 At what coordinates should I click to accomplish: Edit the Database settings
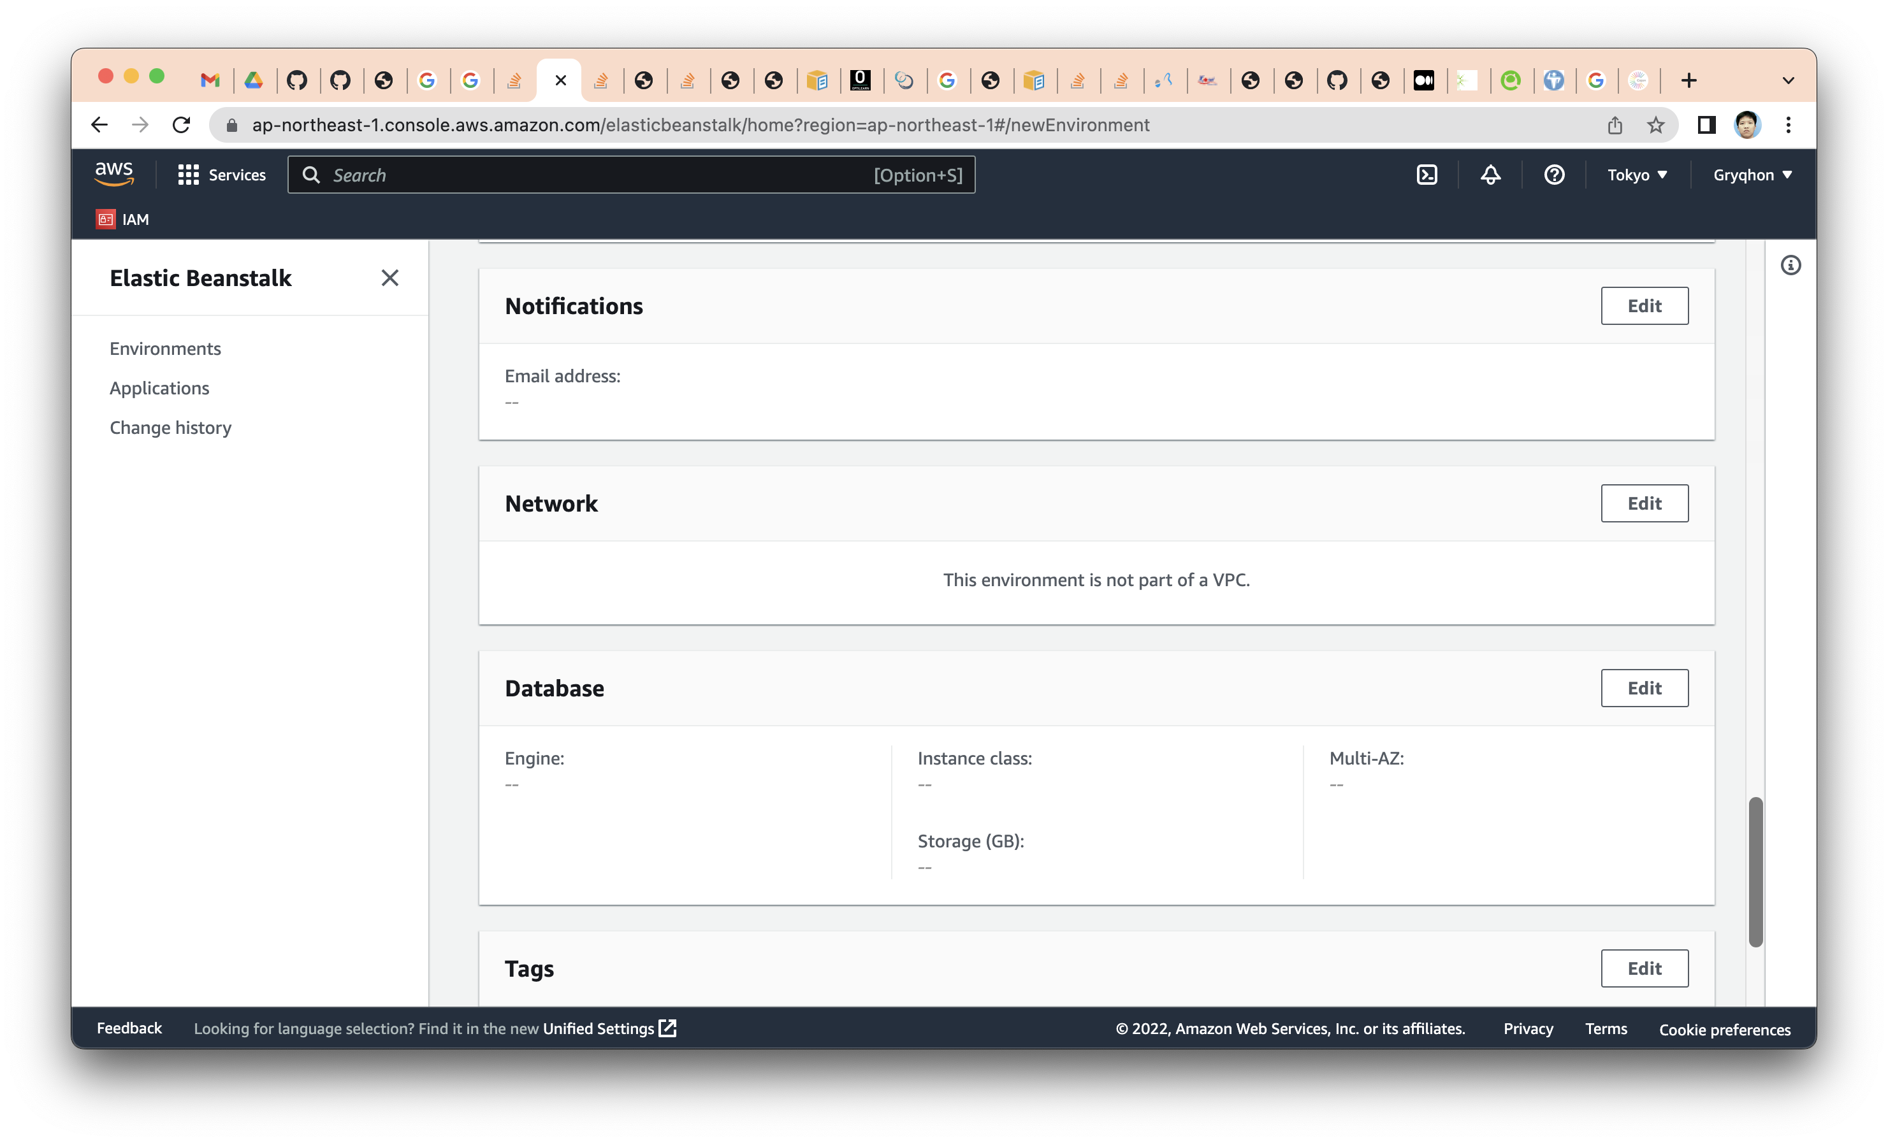1645,688
